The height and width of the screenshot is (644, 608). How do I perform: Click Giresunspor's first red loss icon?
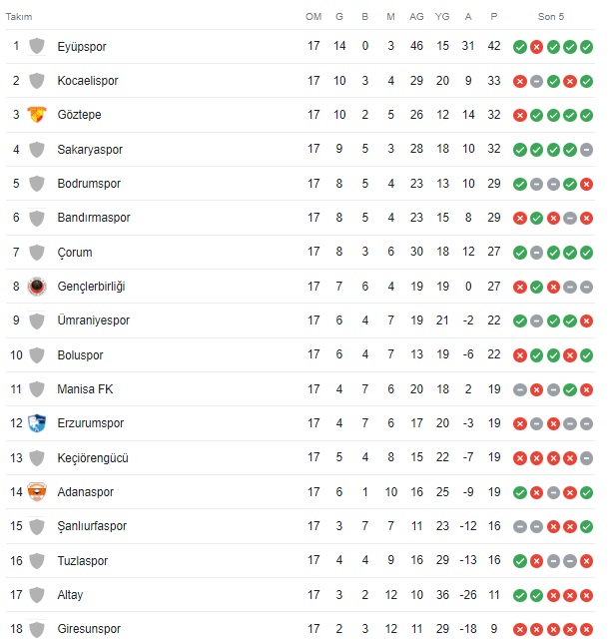[x=520, y=629]
